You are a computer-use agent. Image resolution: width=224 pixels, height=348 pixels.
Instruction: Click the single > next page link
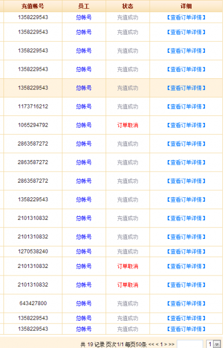pos(165,345)
